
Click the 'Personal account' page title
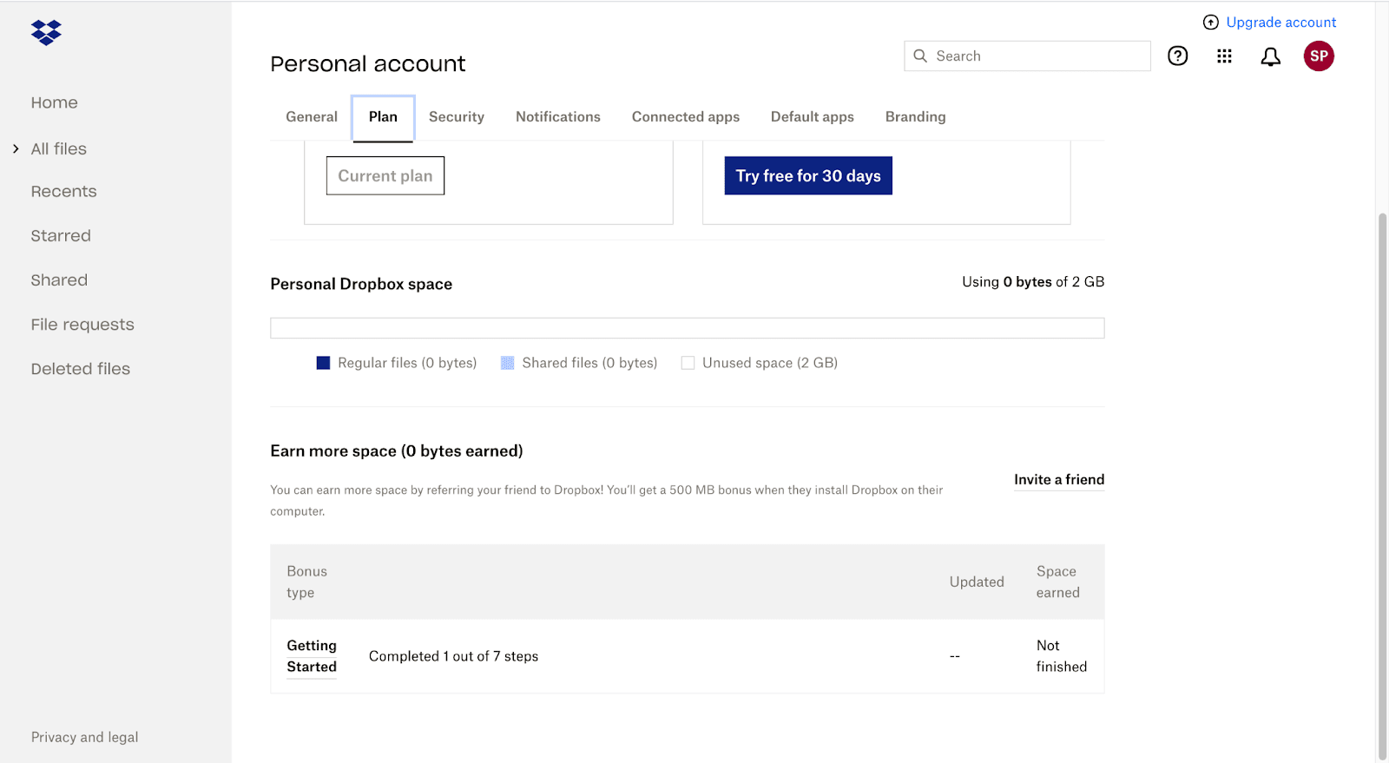point(368,63)
